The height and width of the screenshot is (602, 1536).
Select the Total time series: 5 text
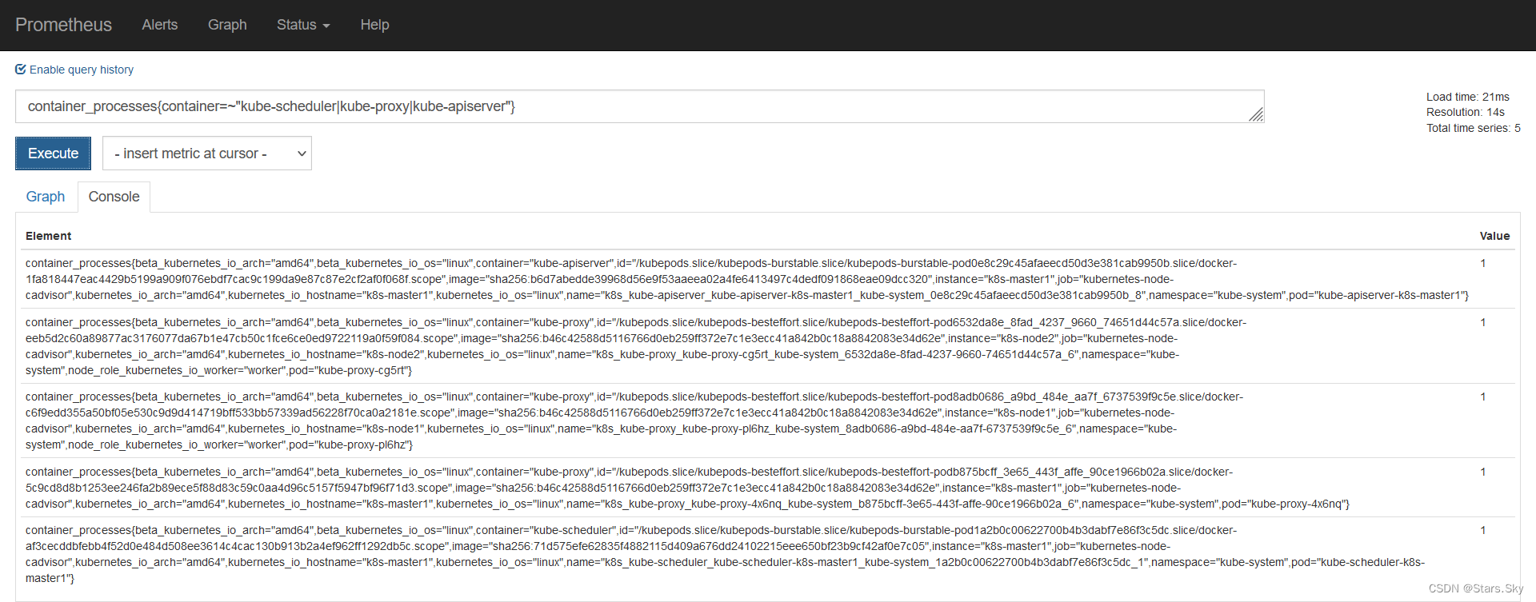[1473, 128]
